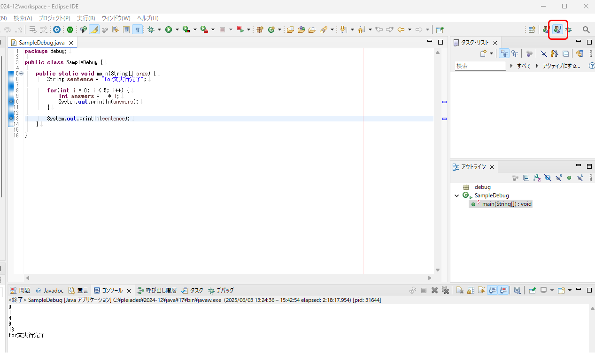Collapse the main method fold in editor
595x353 pixels.
click(22, 74)
